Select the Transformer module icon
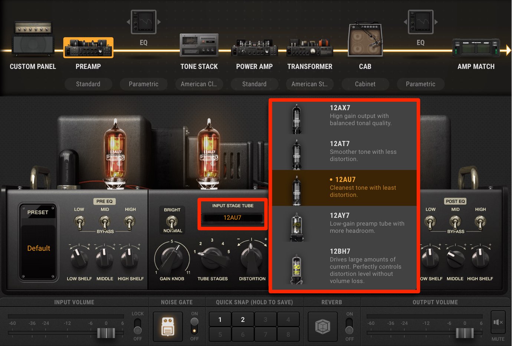 click(x=310, y=47)
